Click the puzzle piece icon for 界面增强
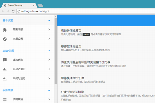Viewport: 155px width, 103px height. point(5,30)
